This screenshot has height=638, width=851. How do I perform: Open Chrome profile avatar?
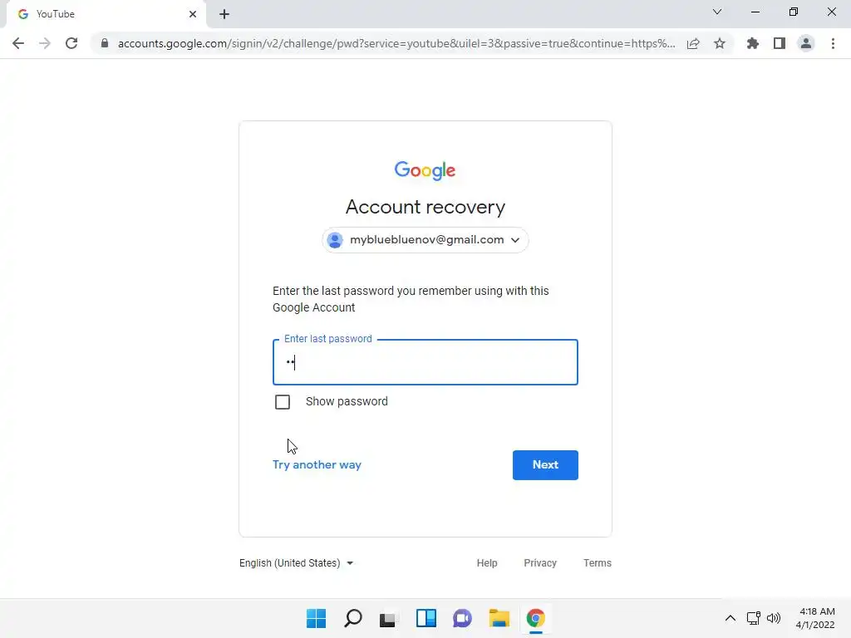806,43
